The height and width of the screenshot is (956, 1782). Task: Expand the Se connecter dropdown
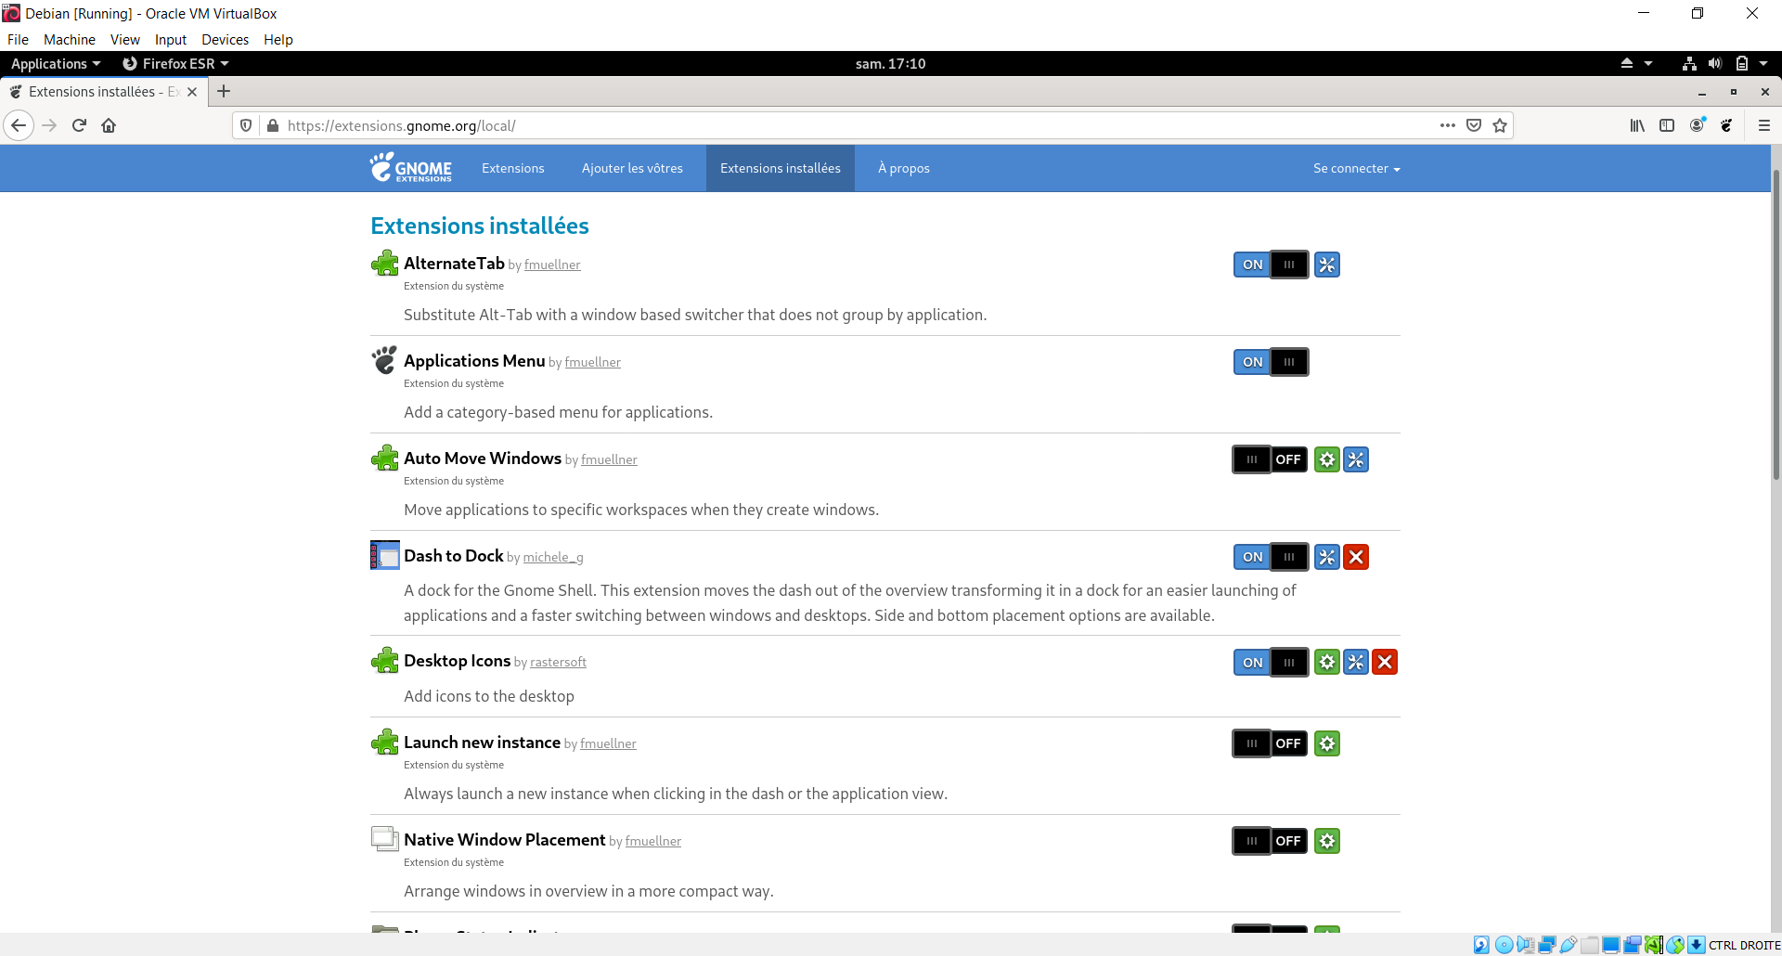(1356, 168)
